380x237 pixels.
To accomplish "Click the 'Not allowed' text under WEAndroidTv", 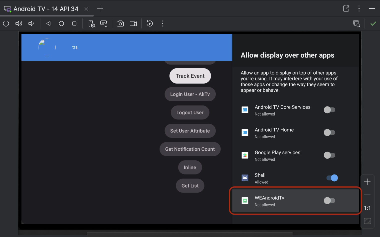I will (x=265, y=205).
